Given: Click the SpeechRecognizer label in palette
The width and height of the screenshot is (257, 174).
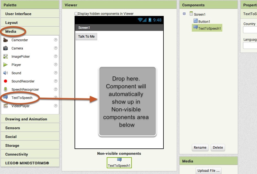Looking at the screenshot, I should pos(25,90).
